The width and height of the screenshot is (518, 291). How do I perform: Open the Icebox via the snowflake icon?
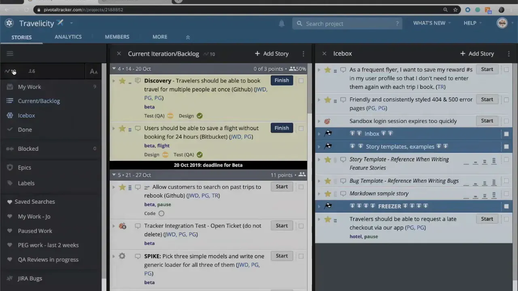pyautogui.click(x=10, y=115)
